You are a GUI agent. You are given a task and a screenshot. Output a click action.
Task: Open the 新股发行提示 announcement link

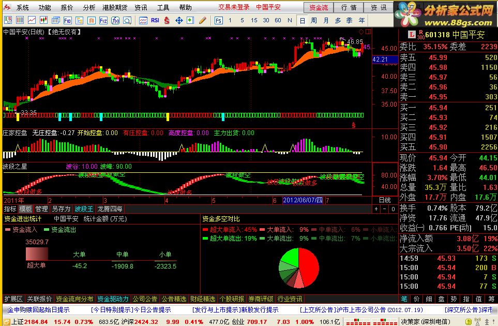pyautogui.click(x=235, y=310)
